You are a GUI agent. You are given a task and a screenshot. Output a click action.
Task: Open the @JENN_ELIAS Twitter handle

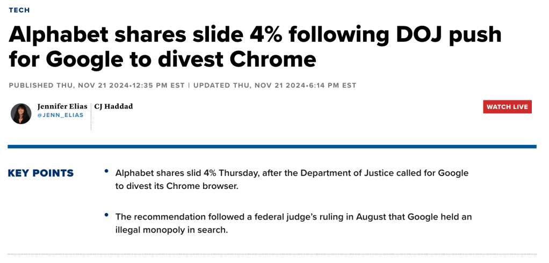click(60, 115)
